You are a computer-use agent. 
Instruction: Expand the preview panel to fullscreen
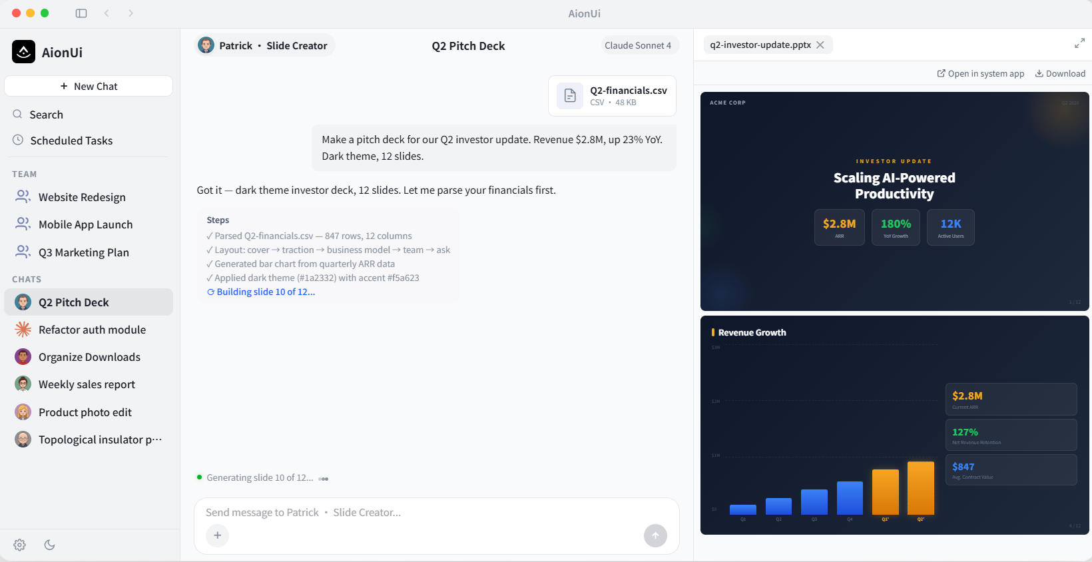click(x=1079, y=44)
